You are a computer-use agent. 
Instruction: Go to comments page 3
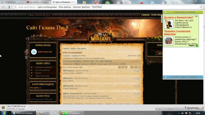[x=126, y=67]
